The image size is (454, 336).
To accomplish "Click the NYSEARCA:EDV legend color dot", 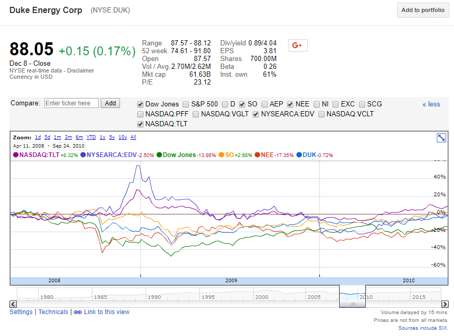I will point(83,155).
